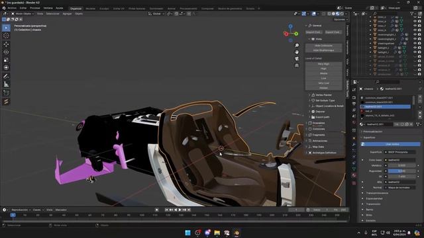Select the Select Box tool in left toolbar
The image size is (424, 238).
coord(6,28)
